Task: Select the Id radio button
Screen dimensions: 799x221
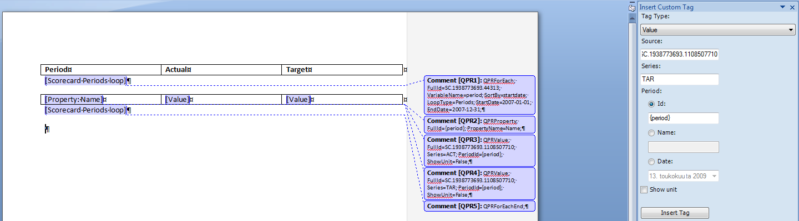Action: click(651, 104)
